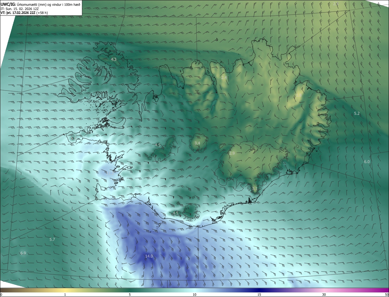389x297 pixels.
Task: Click the valid time "VT: þri. 17.02.2026 22Z"
Action: (x=18, y=13)
